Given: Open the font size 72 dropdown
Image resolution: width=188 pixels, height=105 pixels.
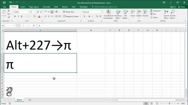Looking at the screenshot, I should [x=35, y=12].
